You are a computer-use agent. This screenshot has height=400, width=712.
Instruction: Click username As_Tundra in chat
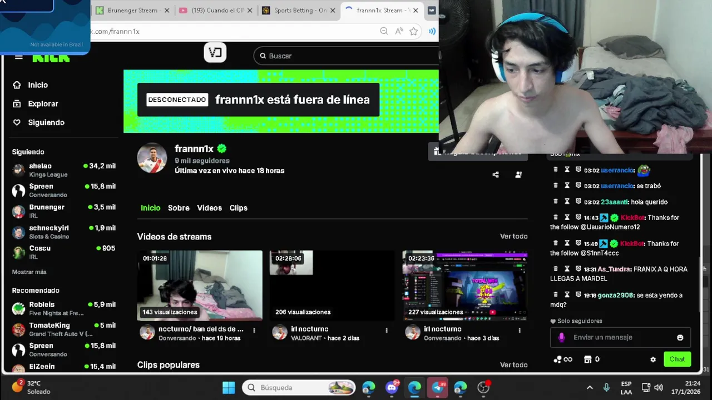[x=615, y=269]
